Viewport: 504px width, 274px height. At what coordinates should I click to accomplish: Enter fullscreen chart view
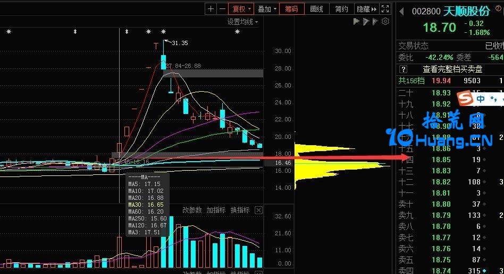[385, 9]
